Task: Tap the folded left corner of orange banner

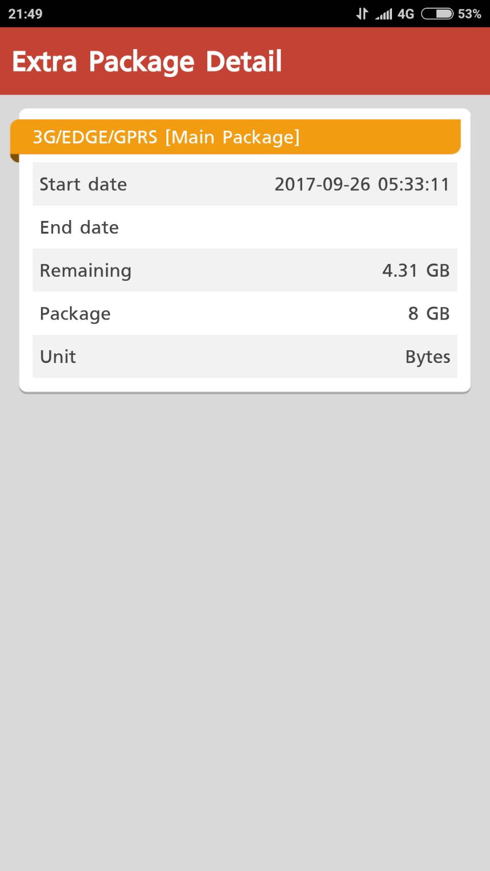Action: (x=14, y=158)
